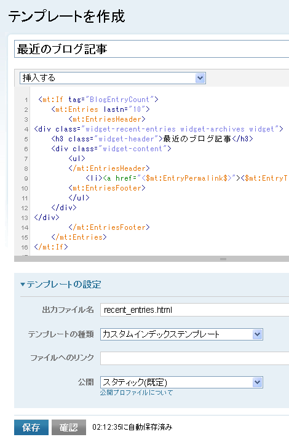
Task: Collapse the テンプレートの設定 section triangle
Action: click(23, 284)
